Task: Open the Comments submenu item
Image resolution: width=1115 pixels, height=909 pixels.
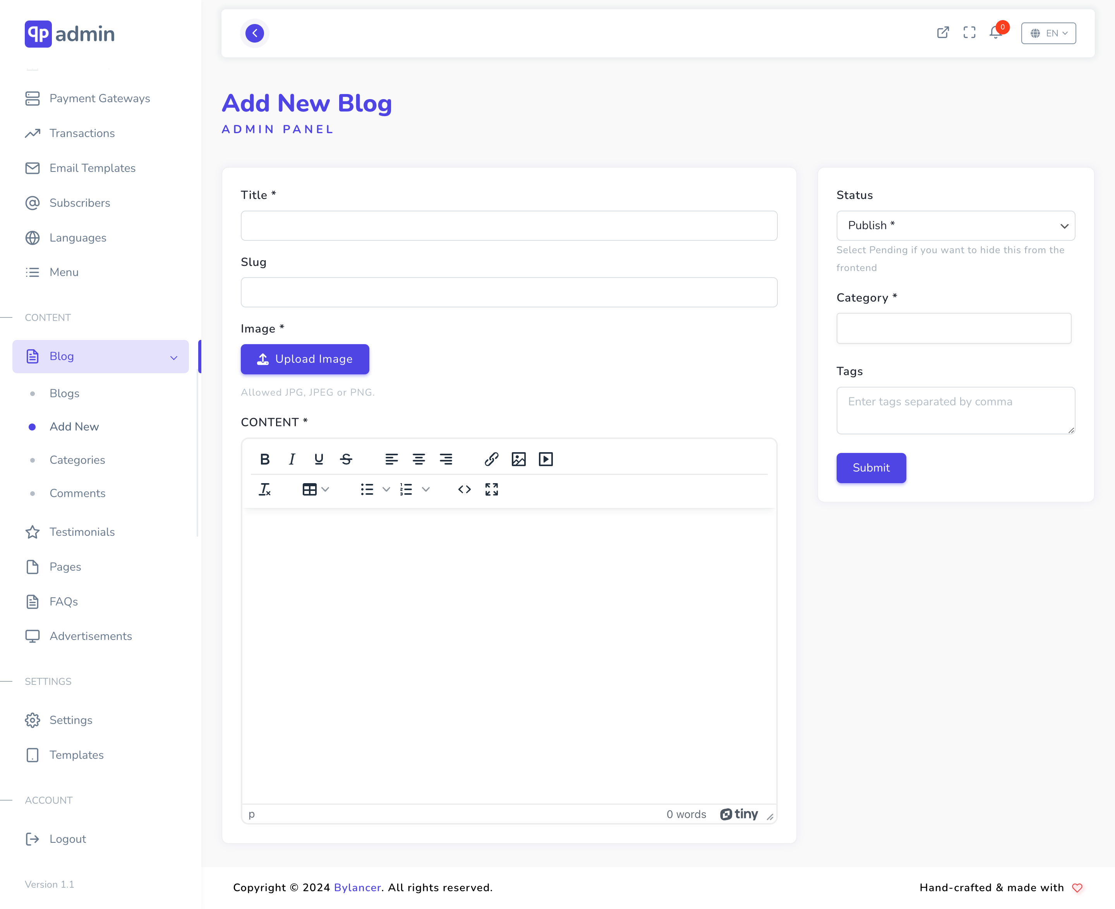Action: [77, 493]
